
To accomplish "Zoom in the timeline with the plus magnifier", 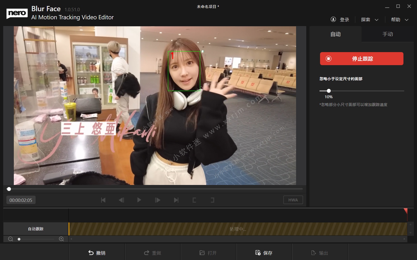I will click(x=62, y=239).
